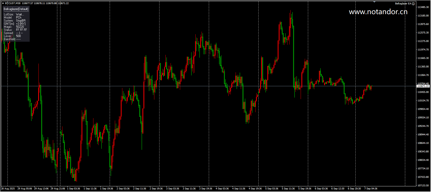This screenshot has height=192, width=431.
Task: Click the GMT[m] +3 [NY] line
Action: pyautogui.click(x=15, y=24)
